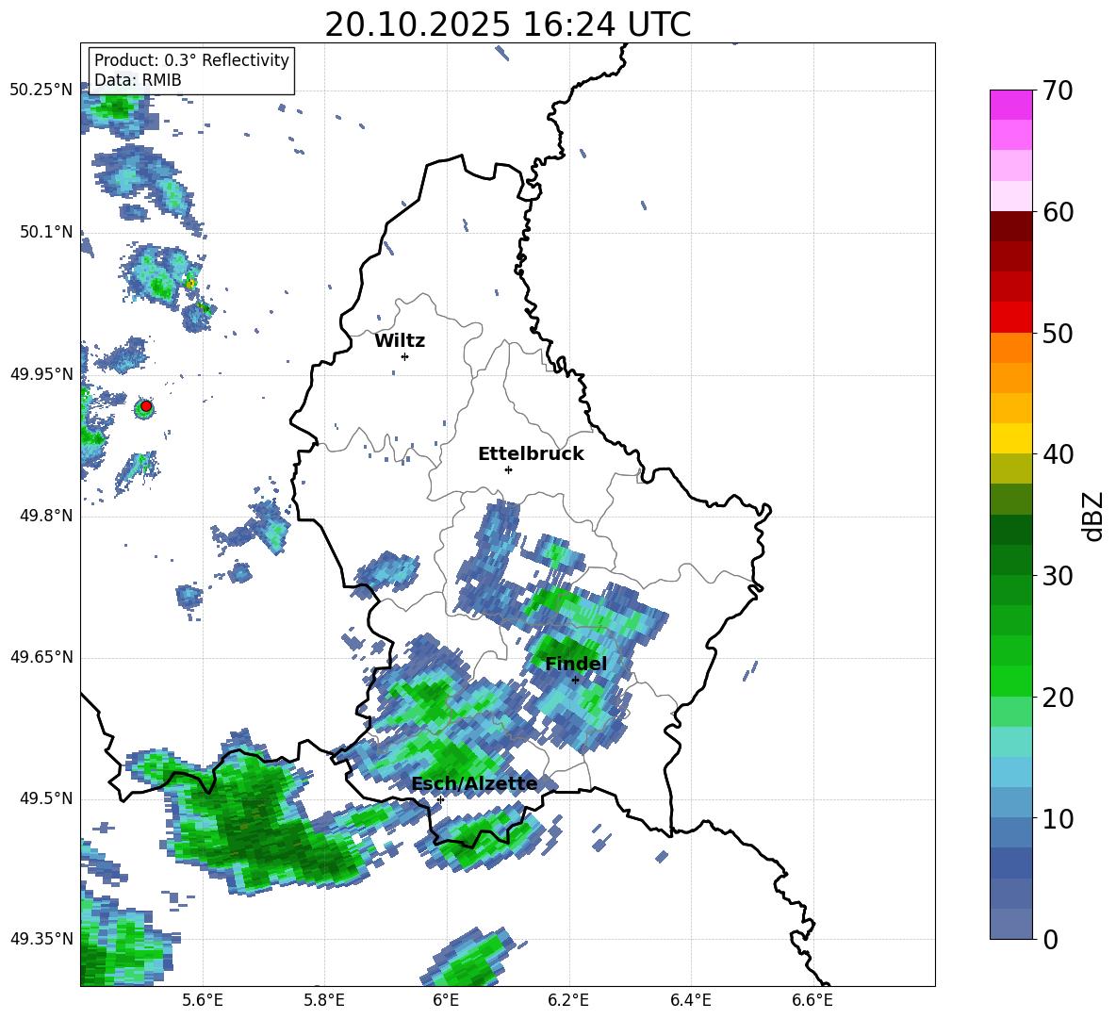Click the 50.25°N latitude tick label
1116x1019 pixels.
41,90
